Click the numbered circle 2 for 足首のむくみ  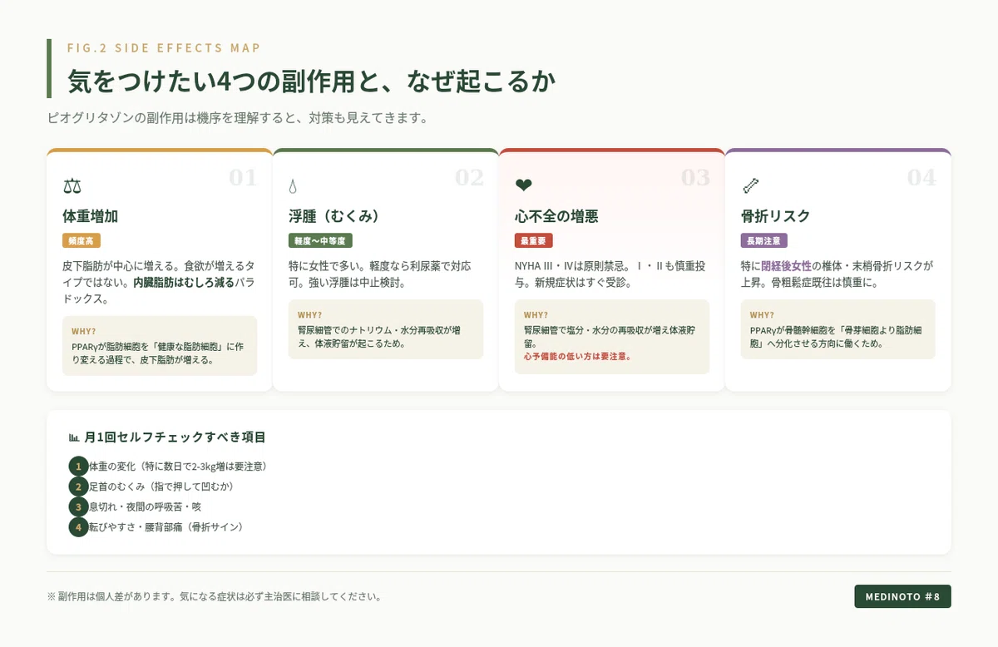point(78,486)
